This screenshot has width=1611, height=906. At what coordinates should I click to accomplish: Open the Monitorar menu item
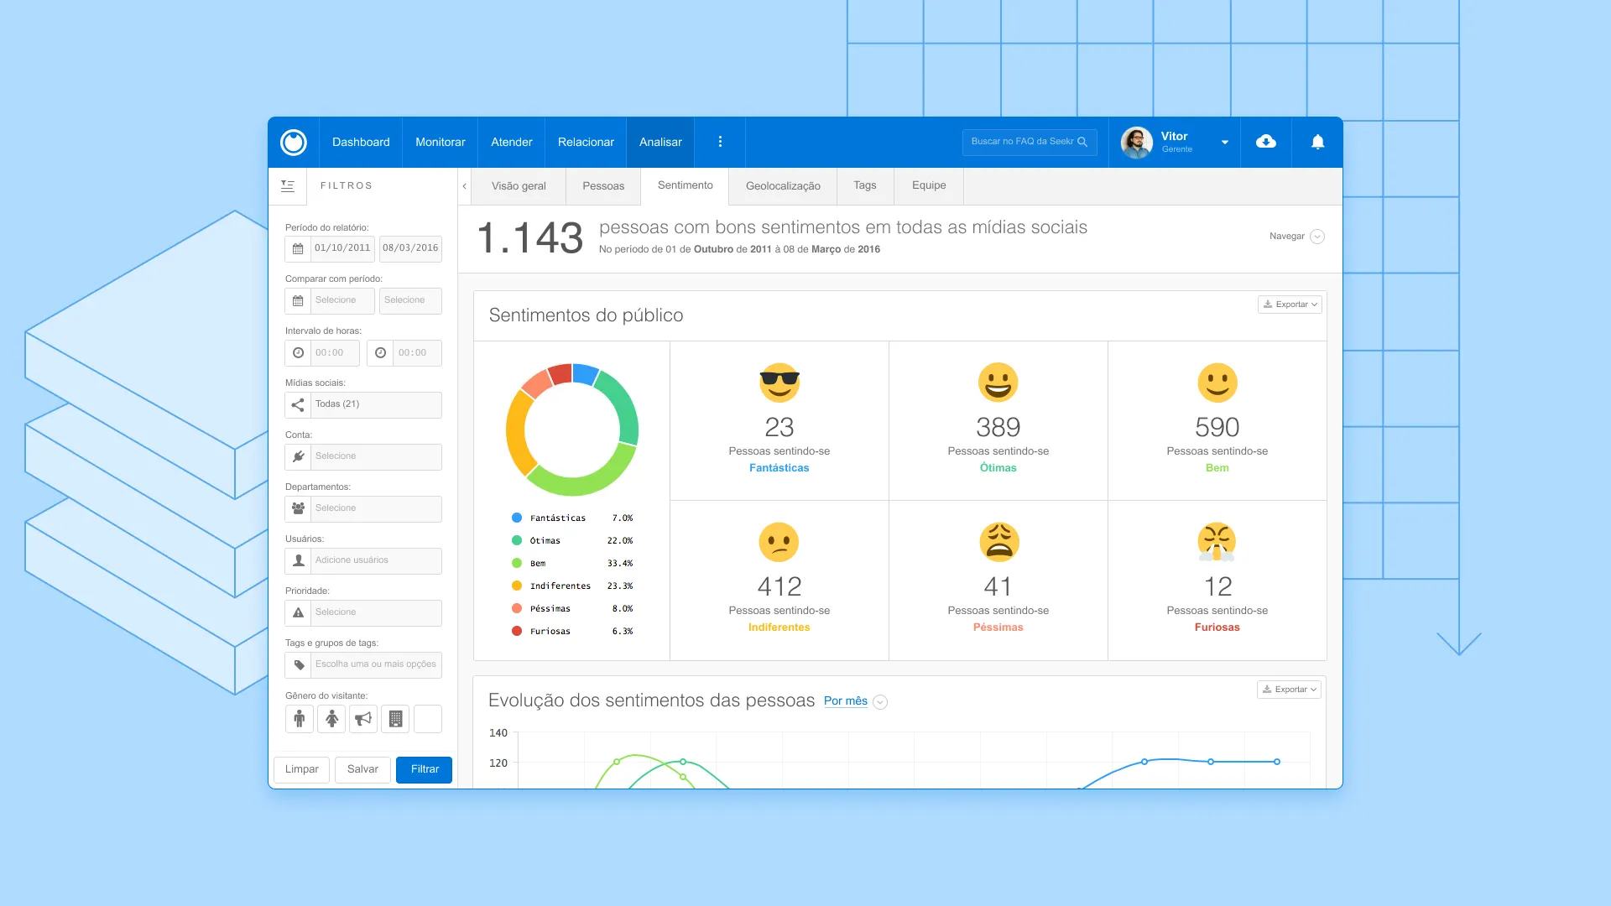click(440, 142)
